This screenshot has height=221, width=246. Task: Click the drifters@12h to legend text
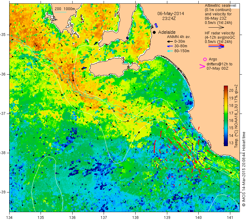220,64
